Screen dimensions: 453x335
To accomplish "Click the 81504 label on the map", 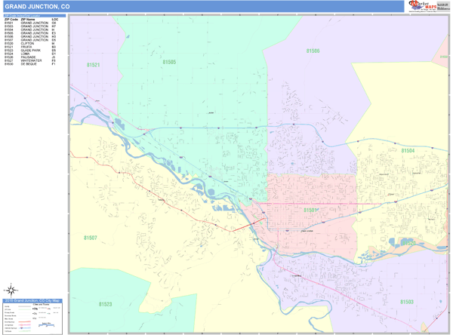I will [408, 150].
